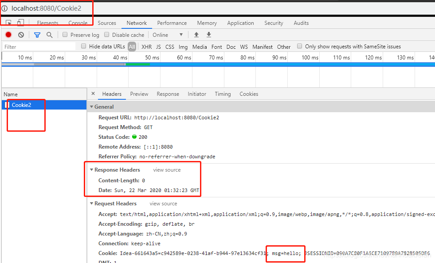Filter requests by Doc

(x=231, y=47)
